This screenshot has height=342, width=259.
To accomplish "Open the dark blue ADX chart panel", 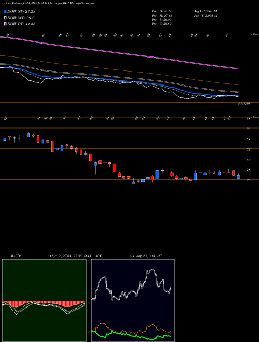I will pos(133,301).
